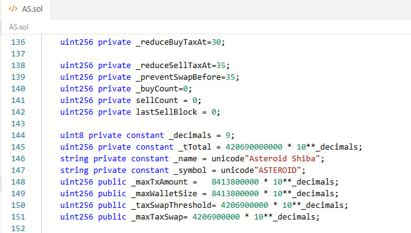Click line number 141 in gutter

[18, 101]
